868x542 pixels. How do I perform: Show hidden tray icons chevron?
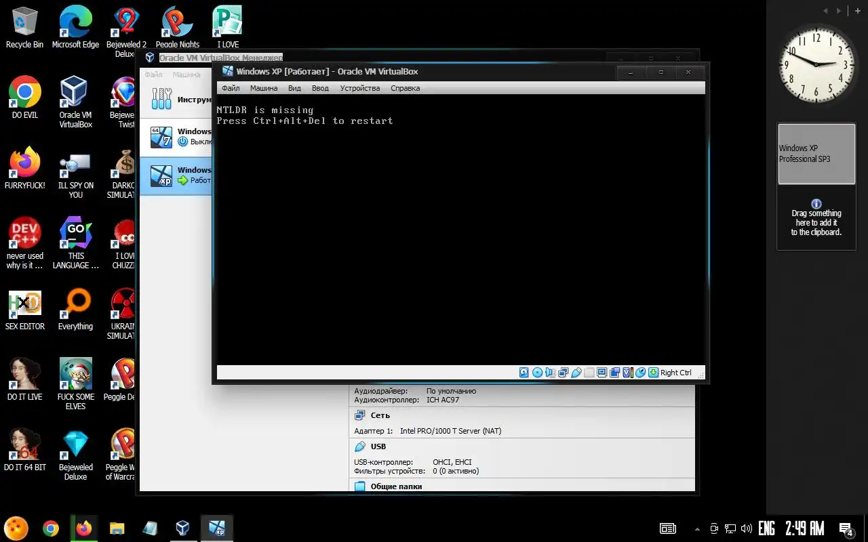pyautogui.click(x=697, y=528)
